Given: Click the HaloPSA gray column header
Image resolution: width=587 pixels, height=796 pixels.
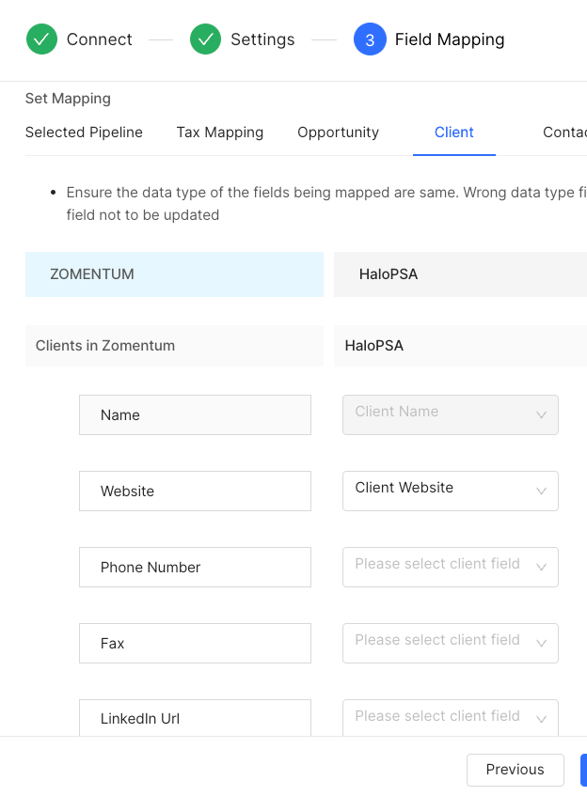Looking at the screenshot, I should coord(460,274).
